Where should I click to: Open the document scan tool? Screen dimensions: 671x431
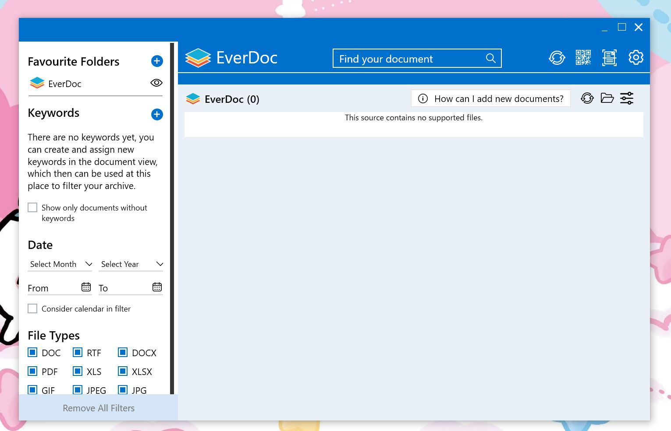610,57
